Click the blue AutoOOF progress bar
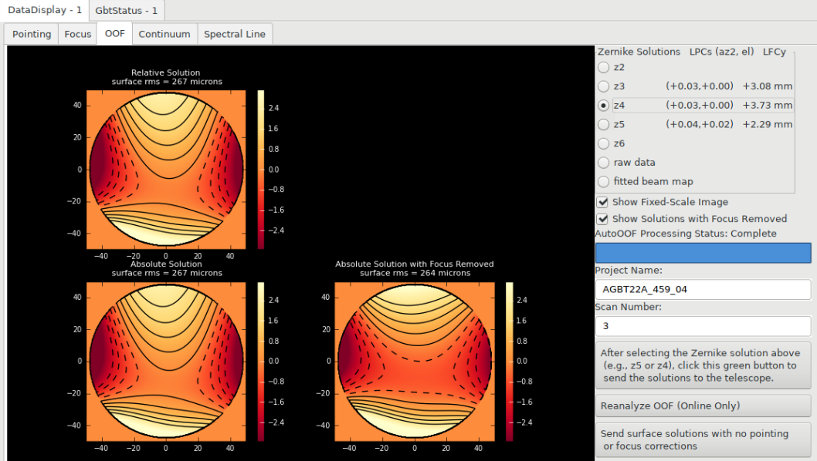Viewport: 817px width, 461px height. [x=703, y=253]
